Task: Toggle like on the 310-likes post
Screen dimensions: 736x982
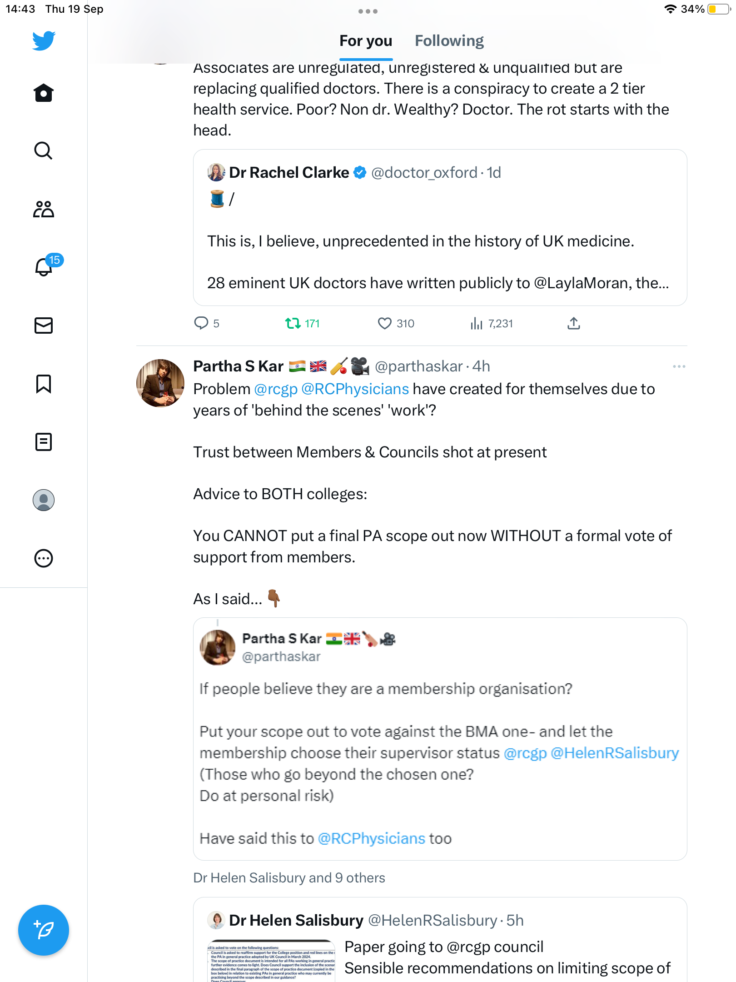Action: (x=385, y=323)
